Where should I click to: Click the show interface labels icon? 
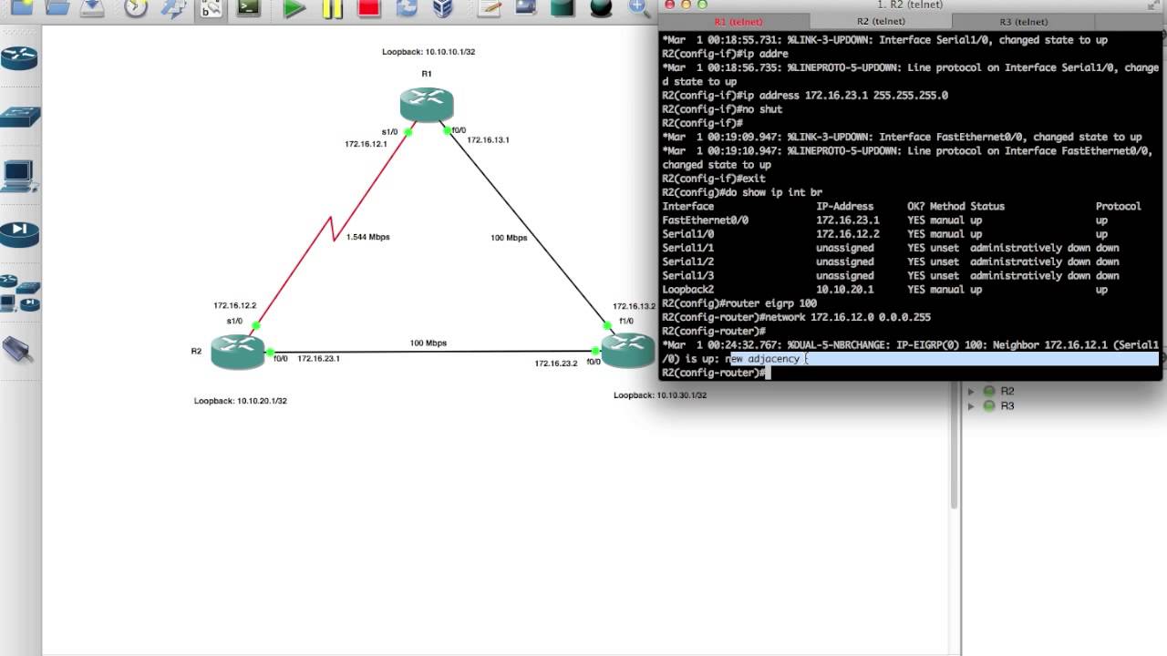[212, 7]
